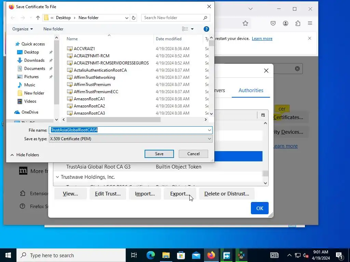Image resolution: width=350 pixels, height=262 pixels.
Task: Open the Firefox account icon
Action: (x=285, y=24)
